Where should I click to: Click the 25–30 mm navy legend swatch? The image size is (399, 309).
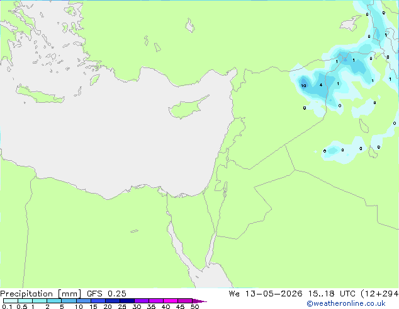(127, 301)
